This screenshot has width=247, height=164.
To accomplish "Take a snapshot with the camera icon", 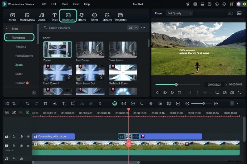I will coord(225,92).
